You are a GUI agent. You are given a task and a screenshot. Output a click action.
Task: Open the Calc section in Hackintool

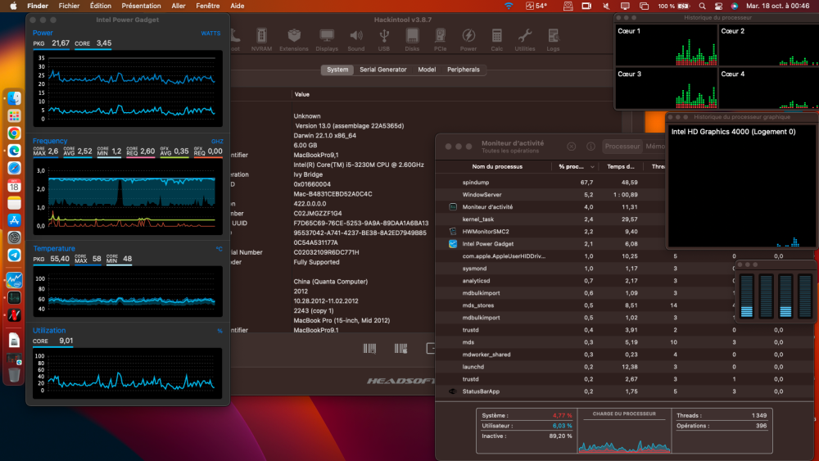497,39
